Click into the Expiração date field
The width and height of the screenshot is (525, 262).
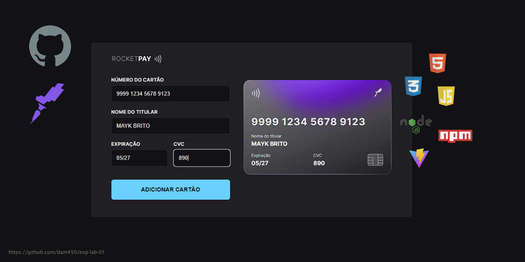coord(139,158)
